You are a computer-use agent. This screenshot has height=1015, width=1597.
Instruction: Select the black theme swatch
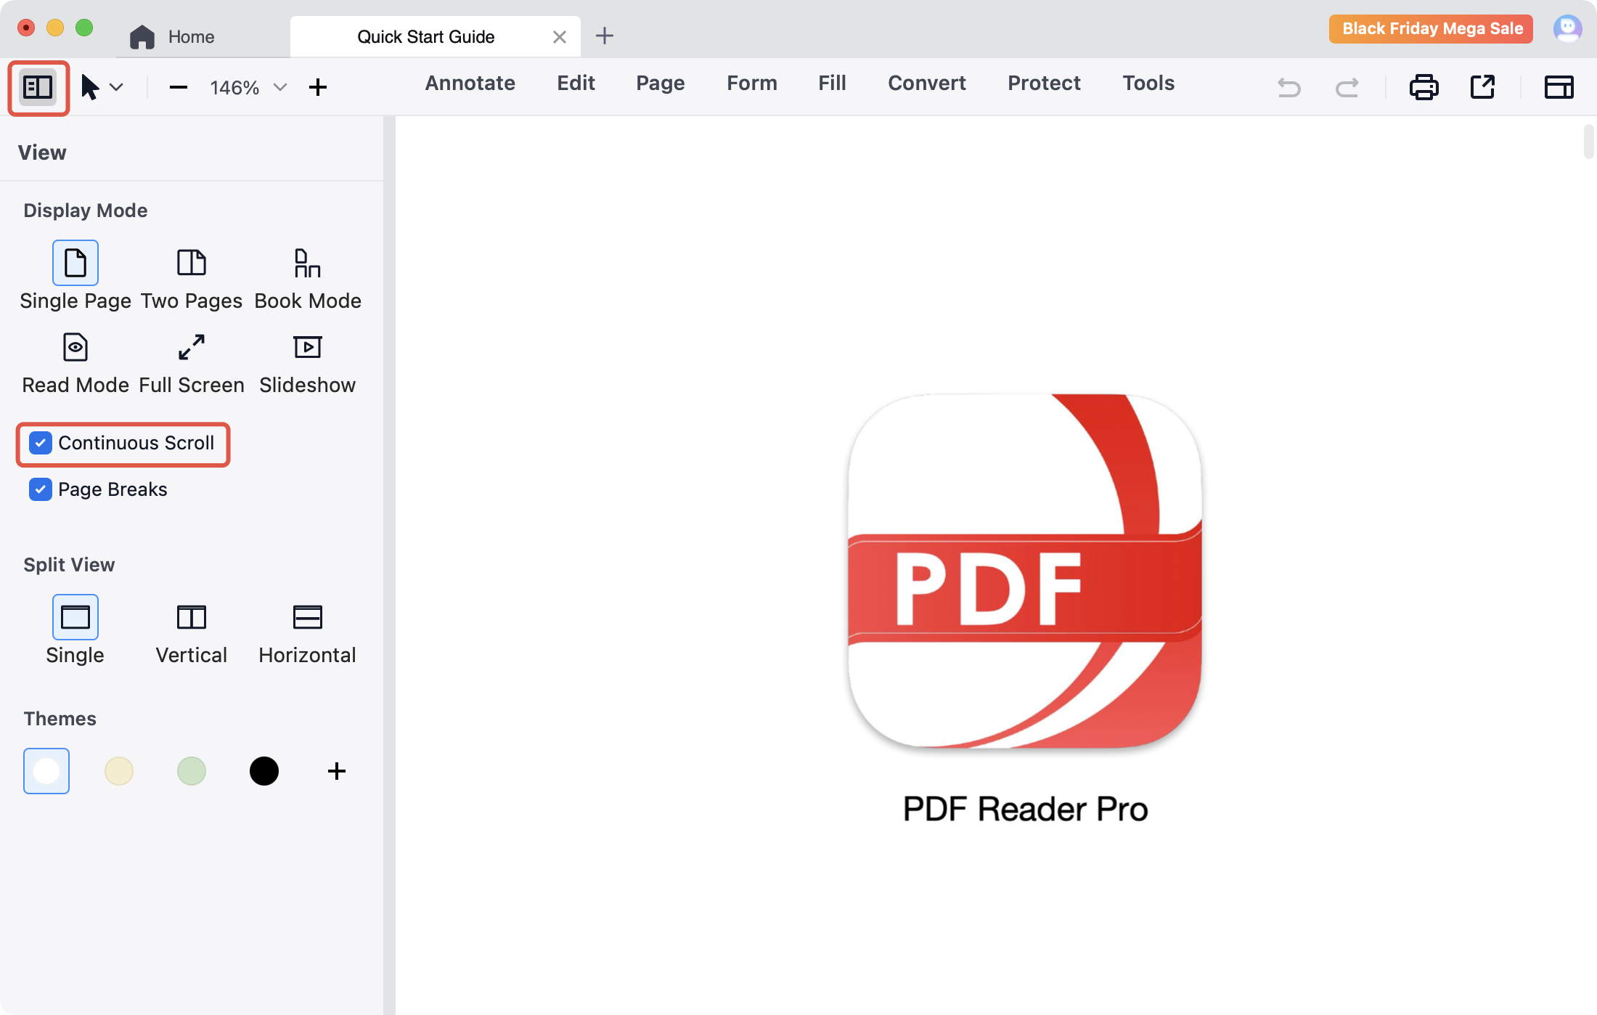(x=264, y=771)
